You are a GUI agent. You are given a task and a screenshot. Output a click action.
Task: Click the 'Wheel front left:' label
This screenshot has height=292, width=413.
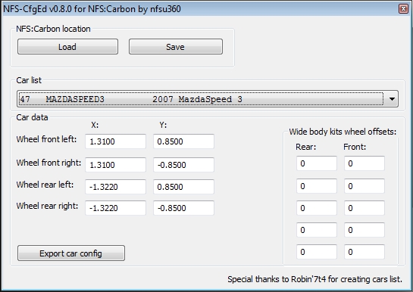click(x=46, y=139)
